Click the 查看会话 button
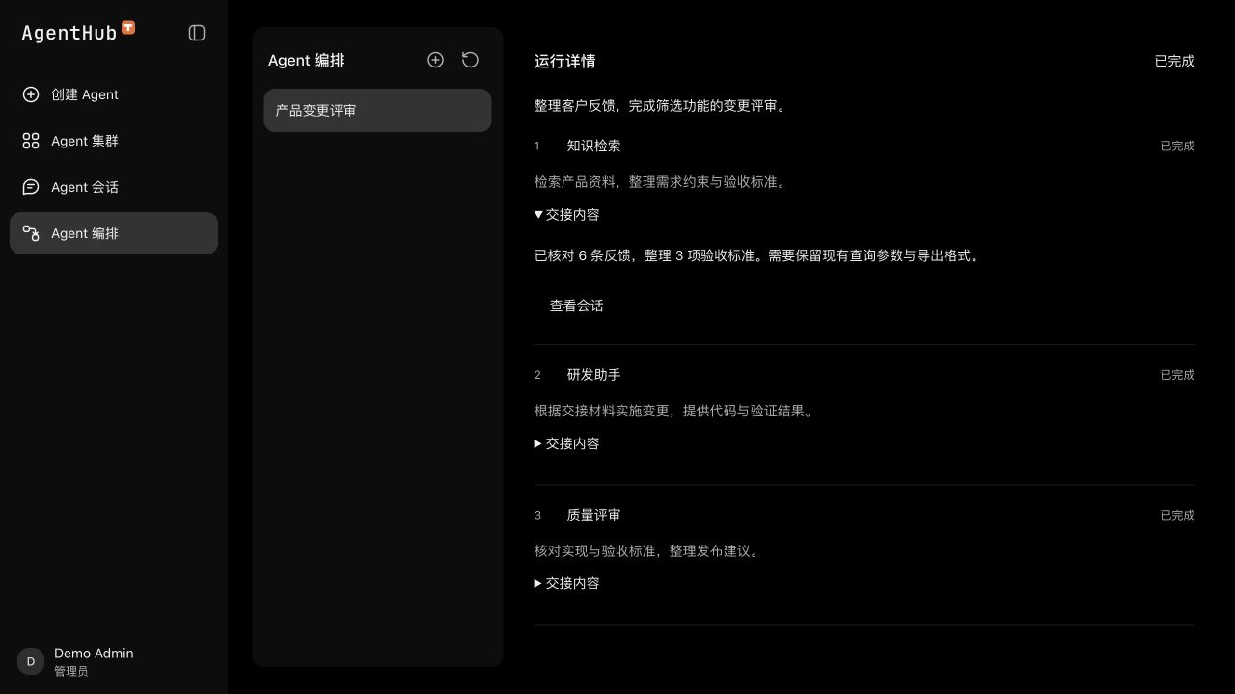Viewport: 1235px width, 694px height. click(577, 306)
